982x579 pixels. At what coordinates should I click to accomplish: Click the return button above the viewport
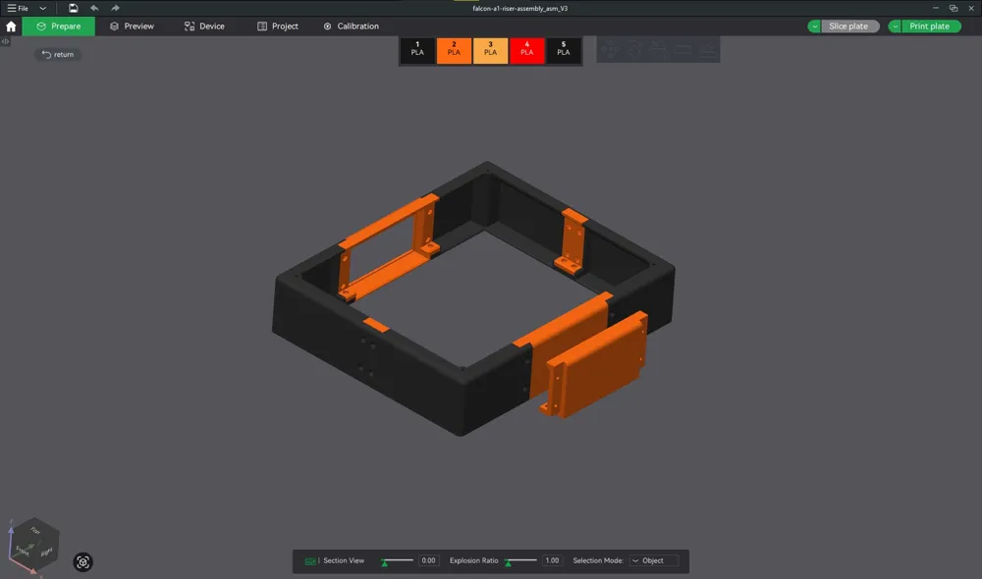(57, 55)
